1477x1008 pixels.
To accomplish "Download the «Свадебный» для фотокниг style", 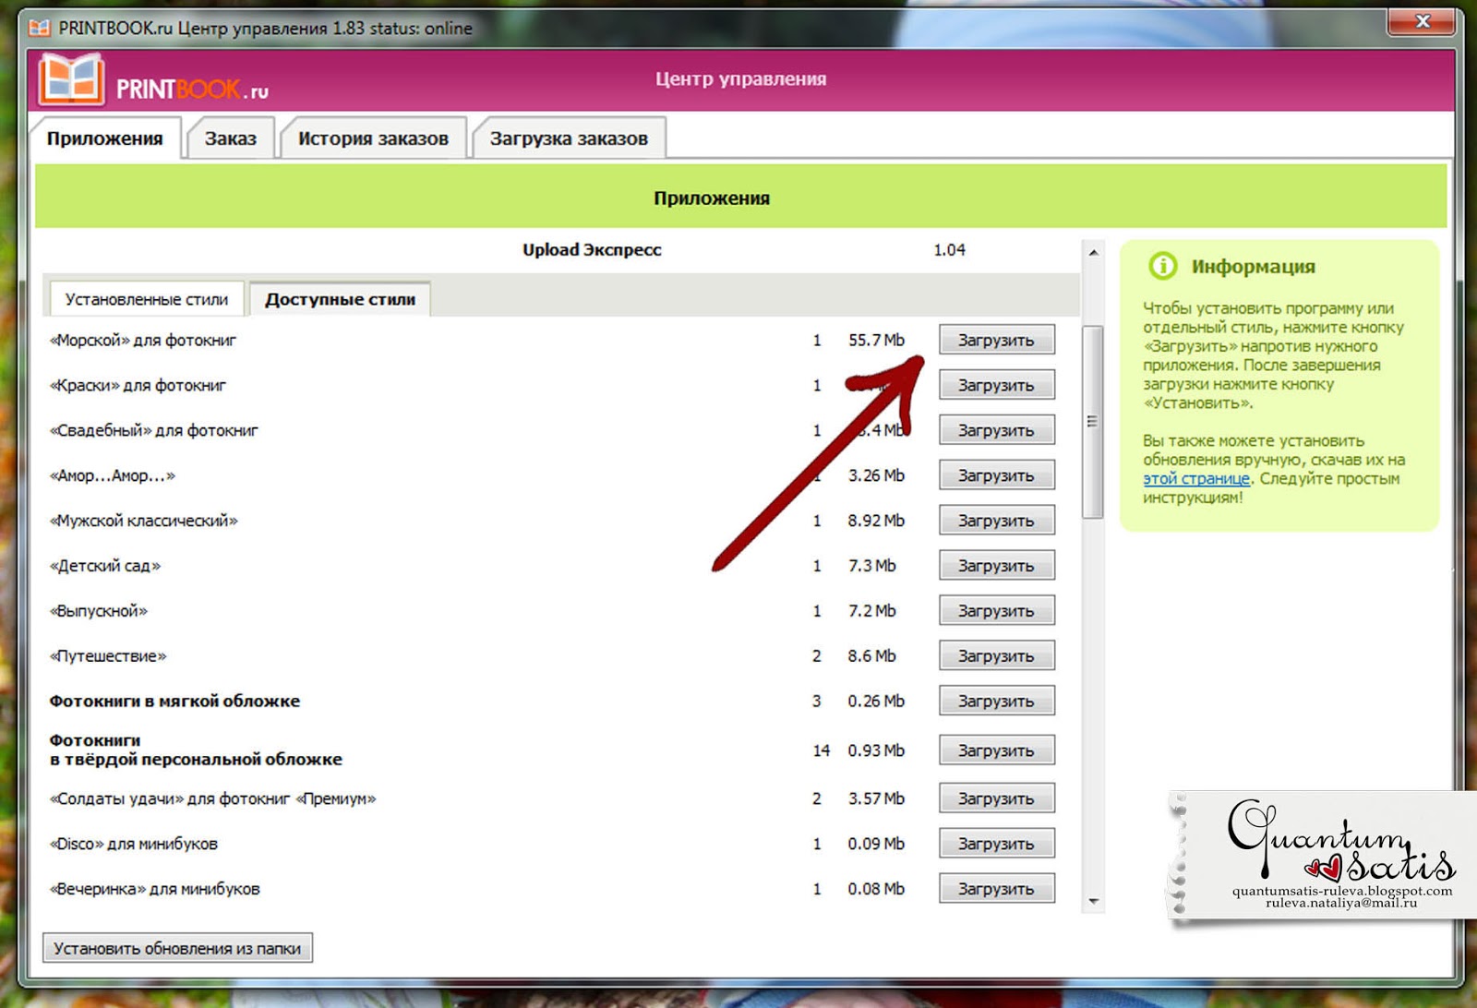I will (x=996, y=430).
